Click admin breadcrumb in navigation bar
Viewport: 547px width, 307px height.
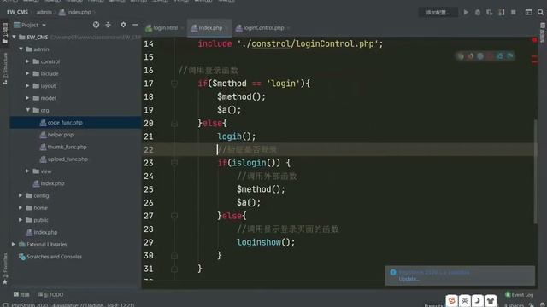44,12
